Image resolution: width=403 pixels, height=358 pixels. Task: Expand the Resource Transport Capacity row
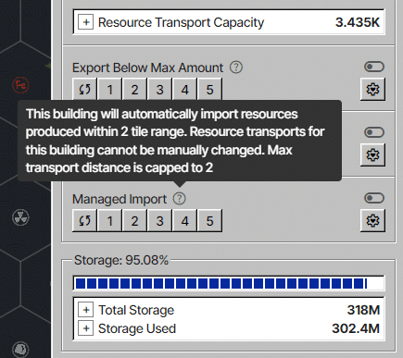coord(86,22)
